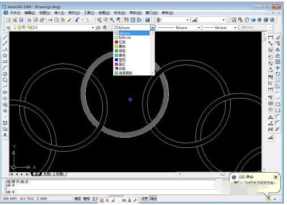Click the Save icon in standard toolbar
Image resolution: width=287 pixels, height=205 pixels.
[x=21, y=20]
